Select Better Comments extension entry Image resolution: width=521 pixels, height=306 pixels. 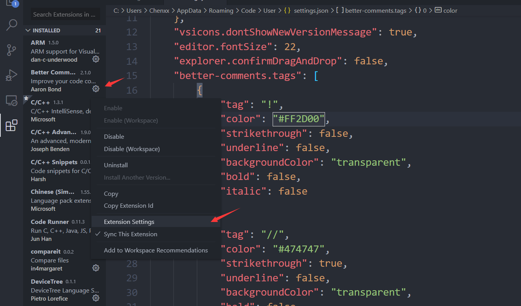pyautogui.click(x=64, y=81)
